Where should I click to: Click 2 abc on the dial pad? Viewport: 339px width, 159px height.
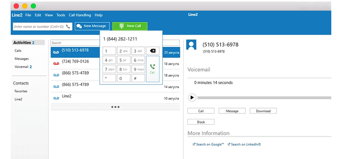(x=124, y=51)
